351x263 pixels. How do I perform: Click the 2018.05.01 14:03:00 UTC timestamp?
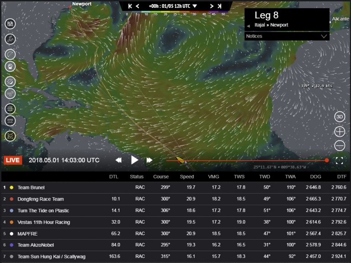[x=64, y=160]
